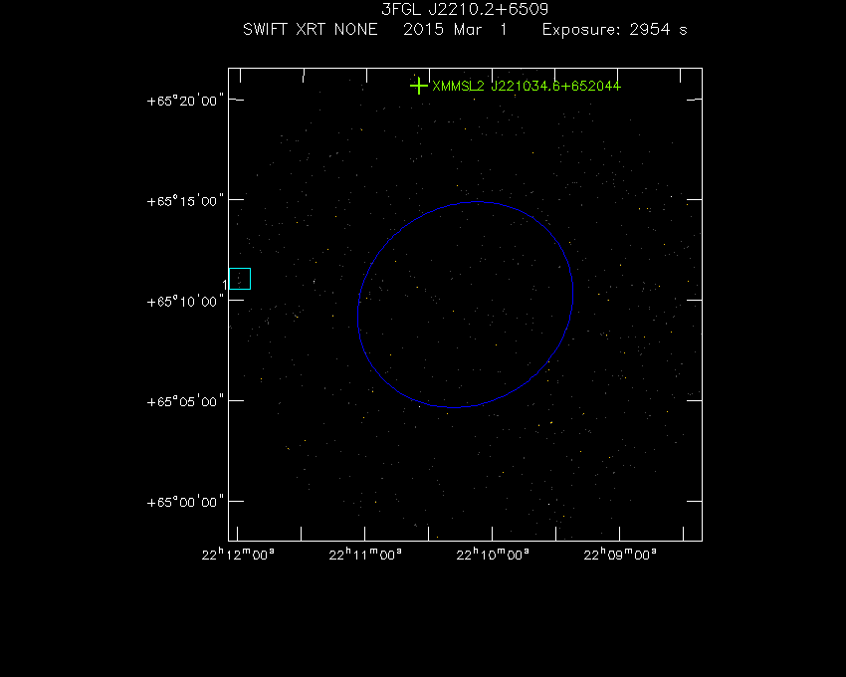Image resolution: width=846 pixels, height=677 pixels.
Task: Click the +65°10'00" declination label
Action: point(185,302)
